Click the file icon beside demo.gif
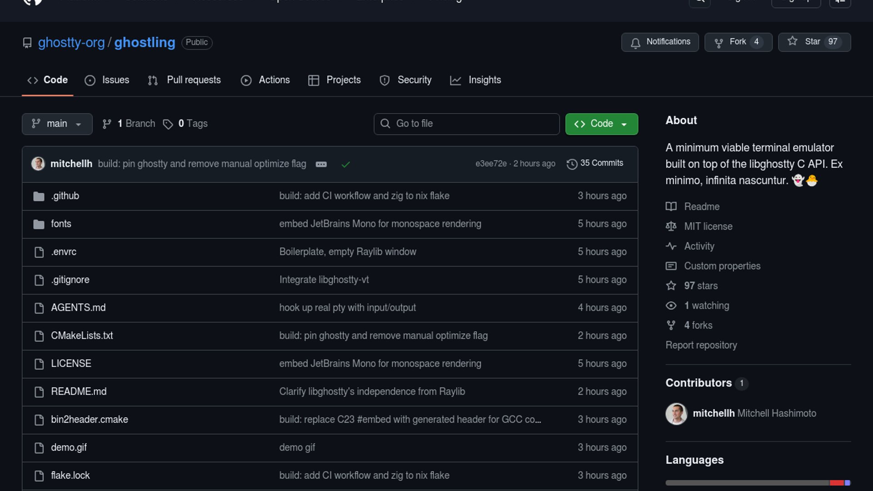Viewport: 873px width, 491px height. pos(39,448)
